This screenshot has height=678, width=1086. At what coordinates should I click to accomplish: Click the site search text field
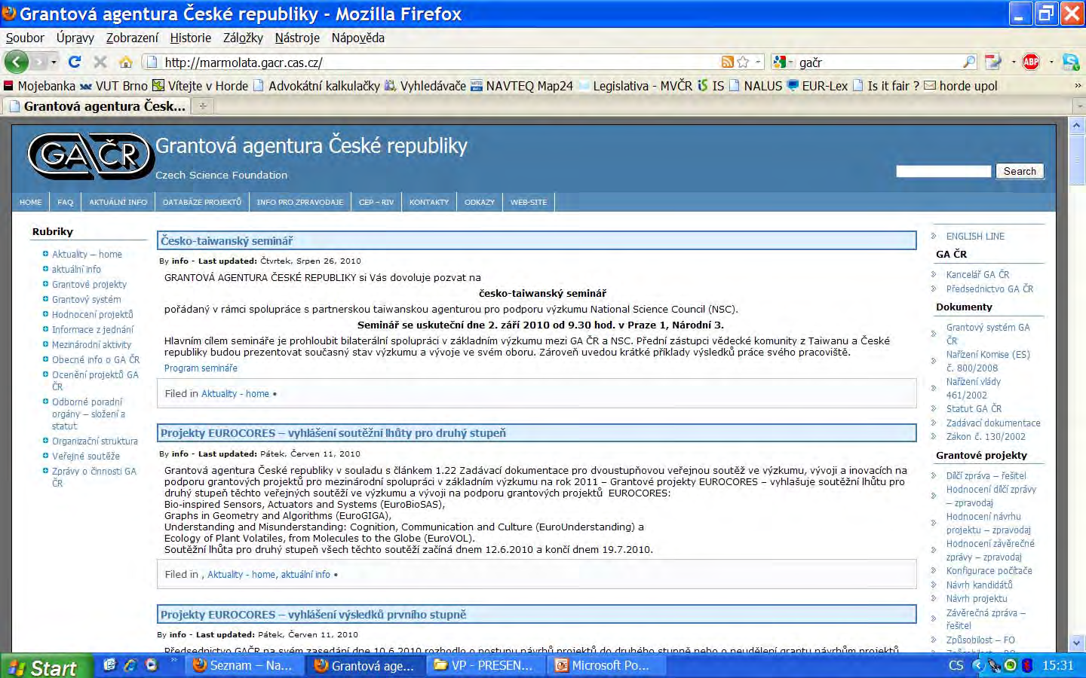tap(943, 171)
